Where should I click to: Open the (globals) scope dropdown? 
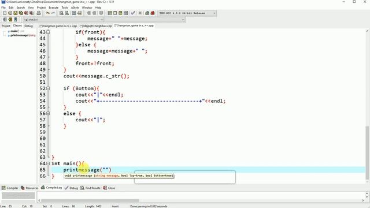63,20
